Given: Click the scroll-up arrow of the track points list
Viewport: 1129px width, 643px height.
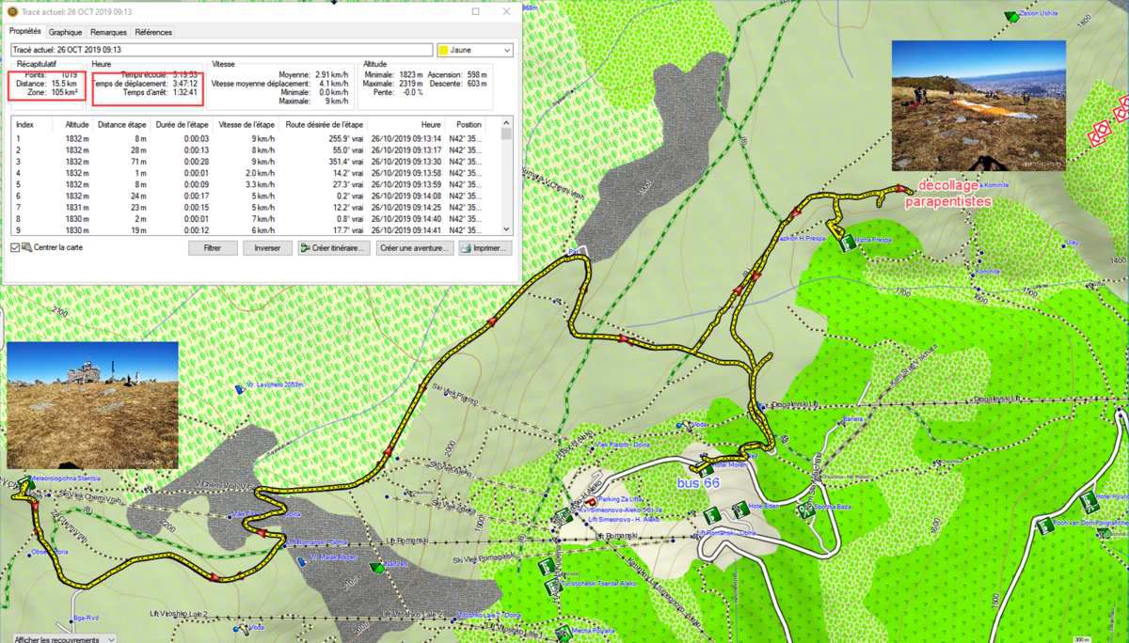Looking at the screenshot, I should [507, 123].
